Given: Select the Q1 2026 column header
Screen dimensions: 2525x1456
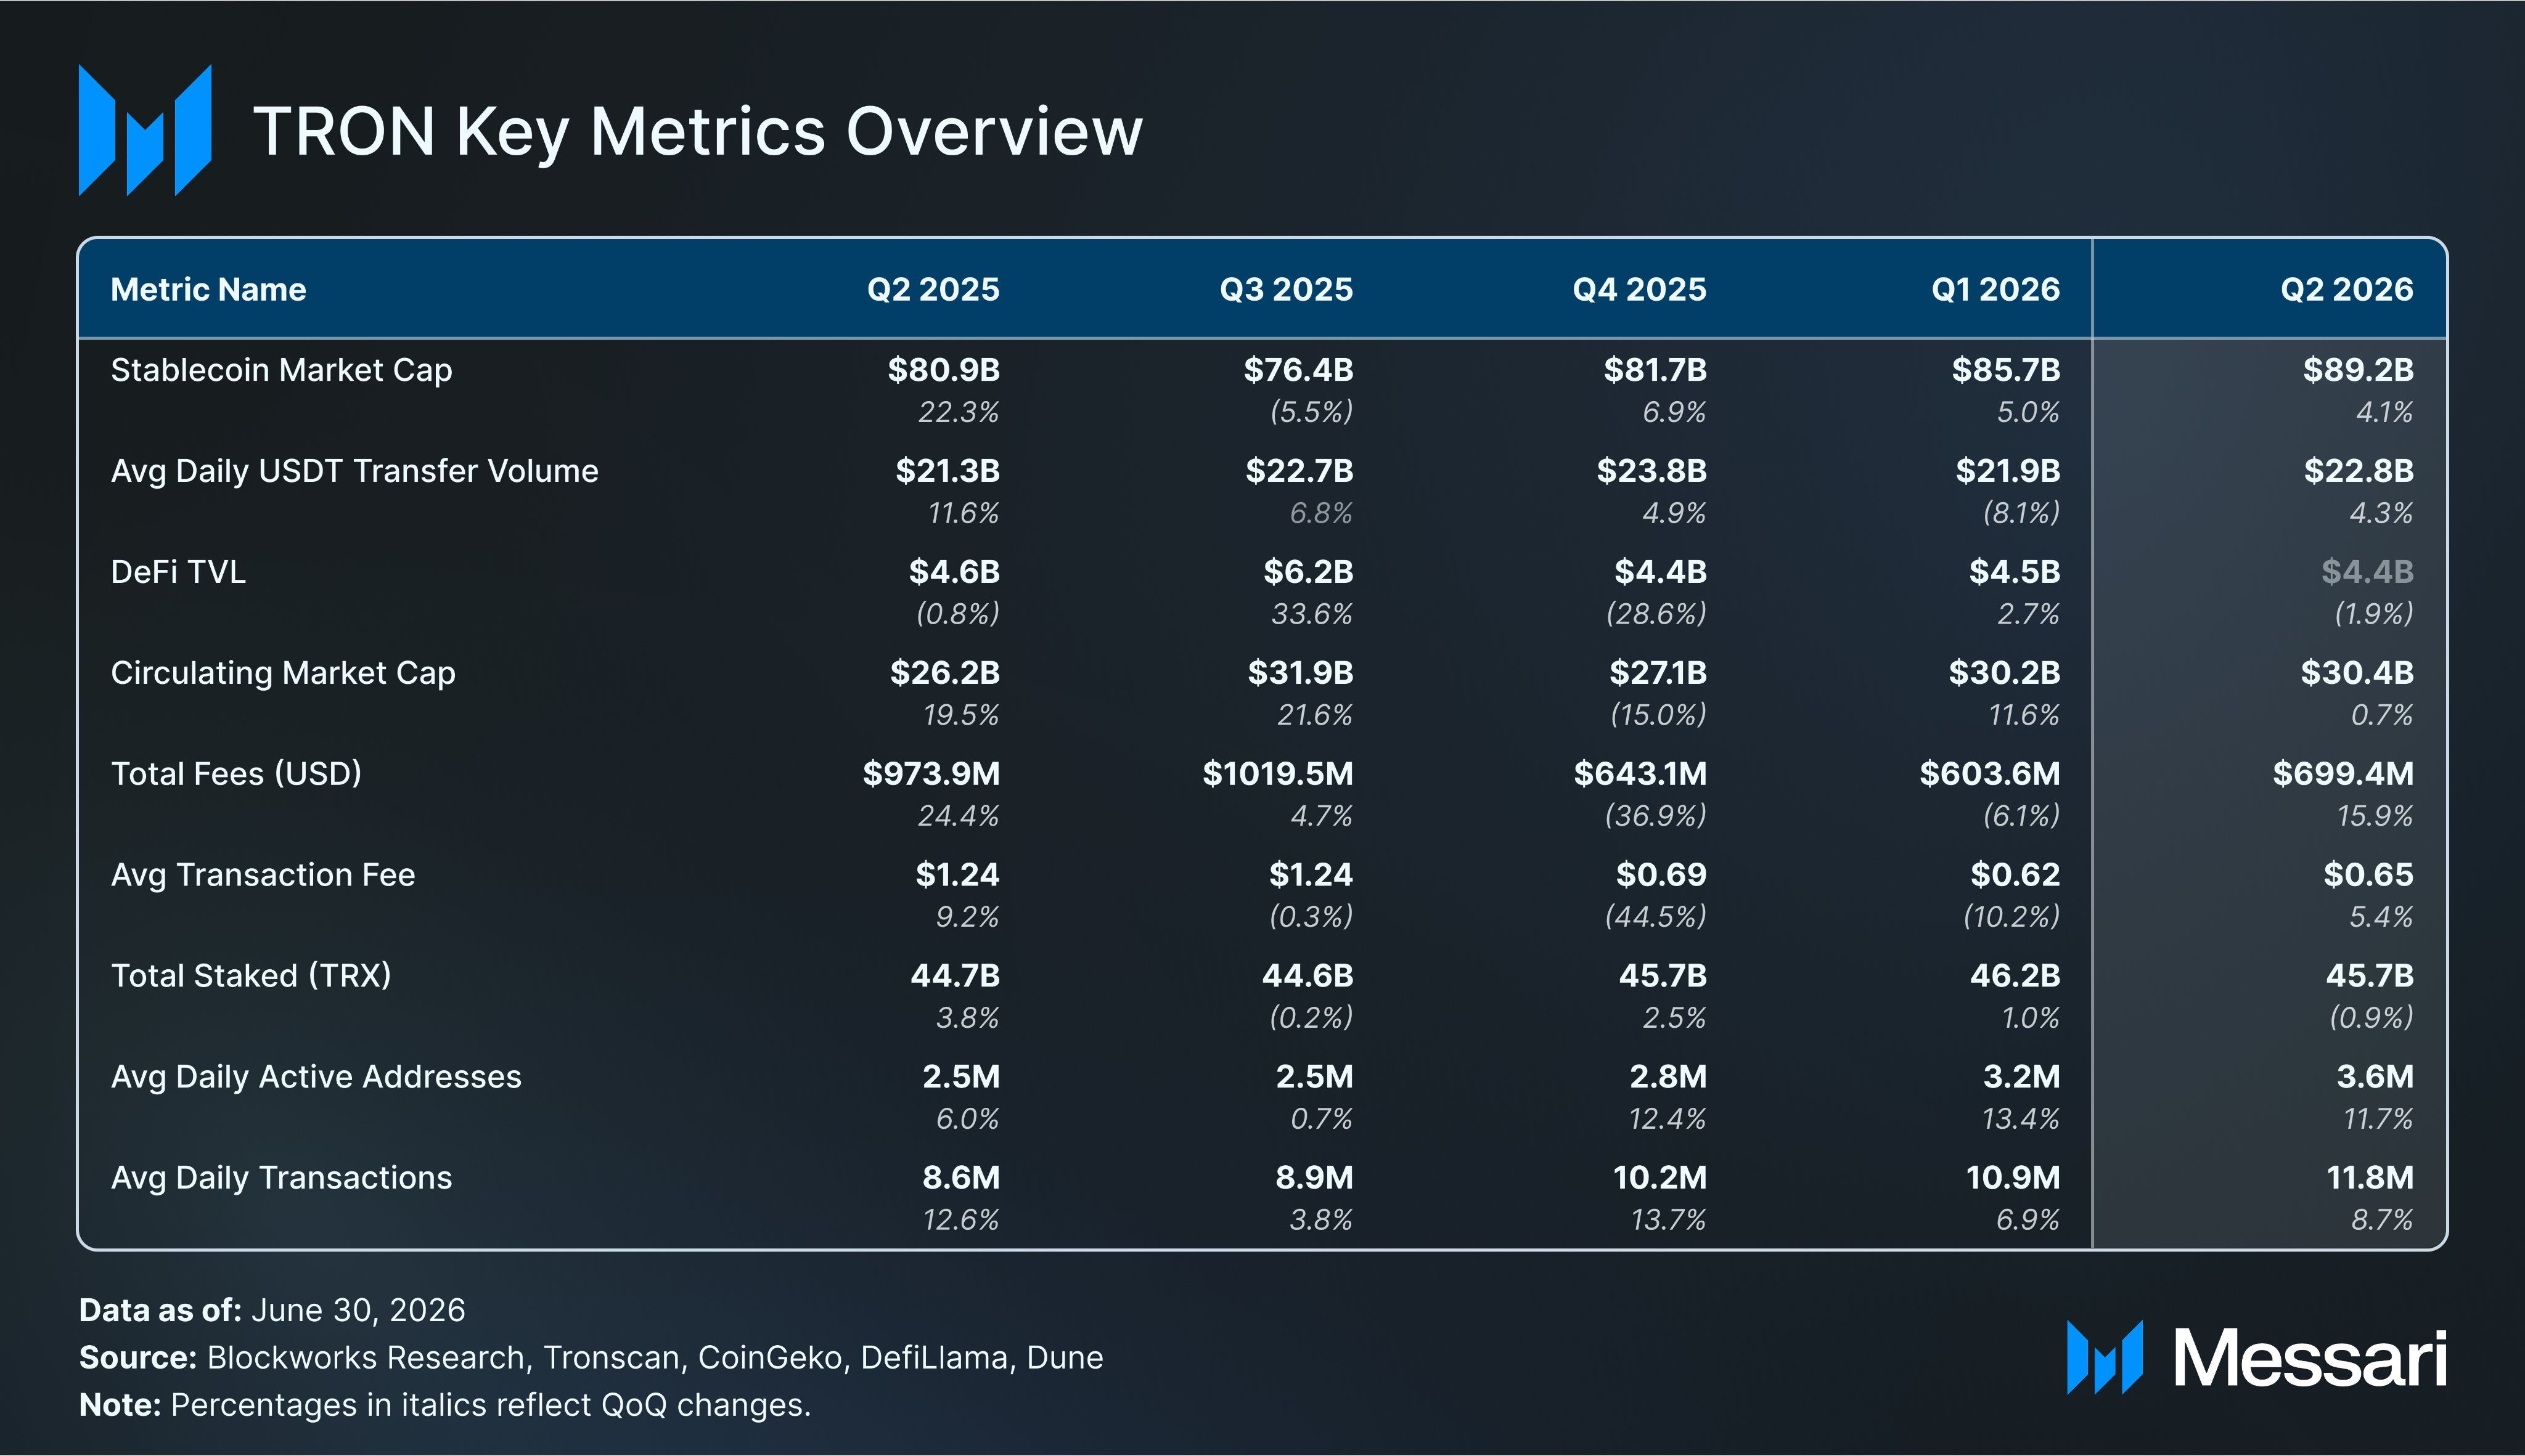Looking at the screenshot, I should pos(1995,289).
